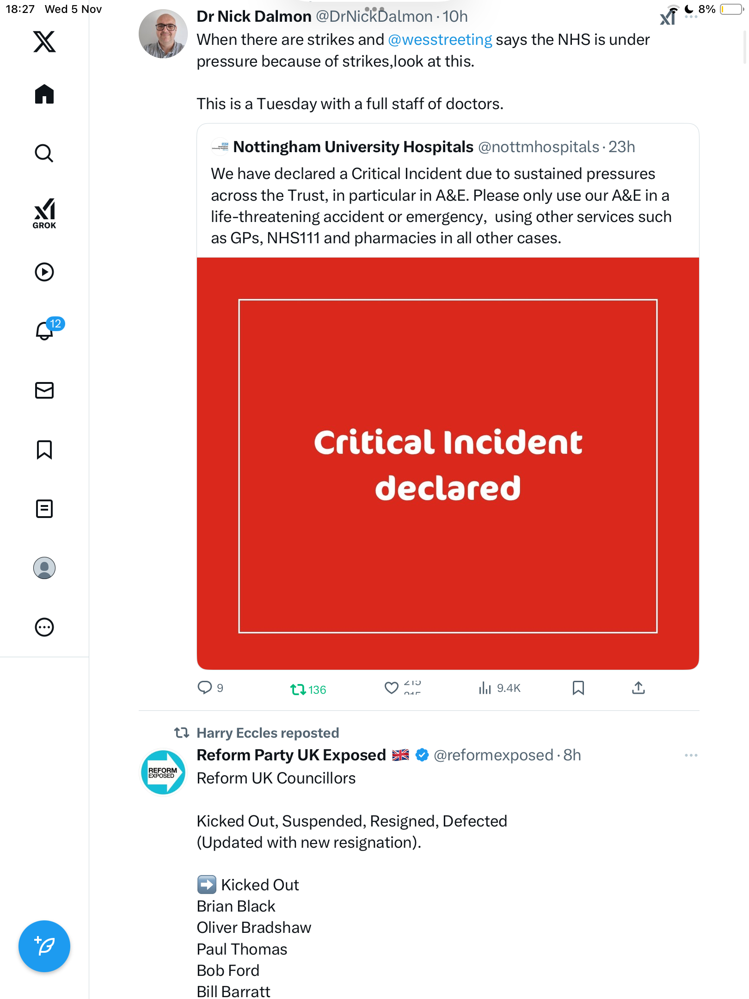Screen dimensions: 749x999
Task: Share Dr Nick Dalmon's post
Action: [638, 688]
